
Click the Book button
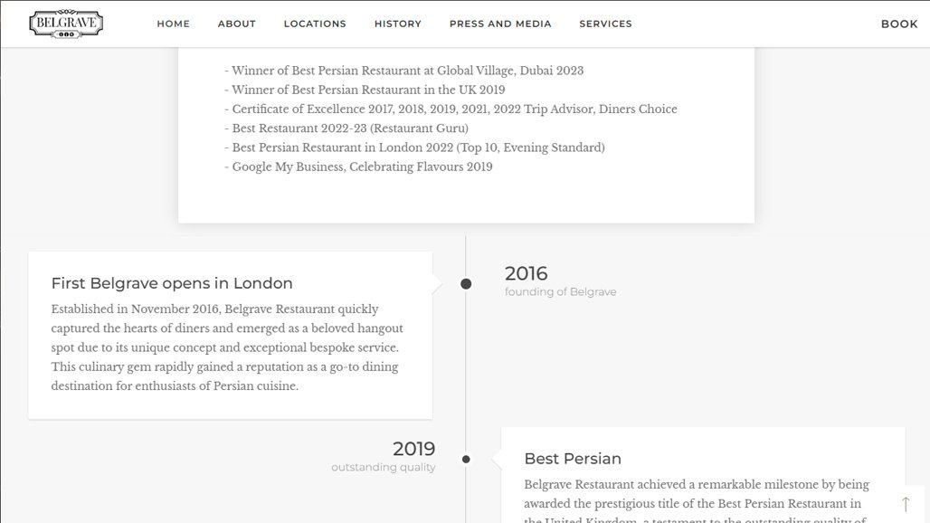pos(898,24)
